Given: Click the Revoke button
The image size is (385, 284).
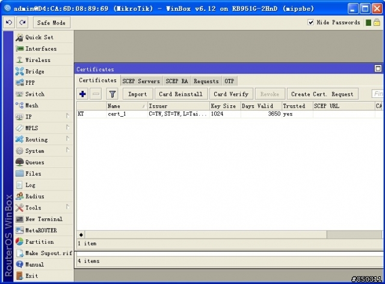Looking at the screenshot, I should tap(270, 94).
